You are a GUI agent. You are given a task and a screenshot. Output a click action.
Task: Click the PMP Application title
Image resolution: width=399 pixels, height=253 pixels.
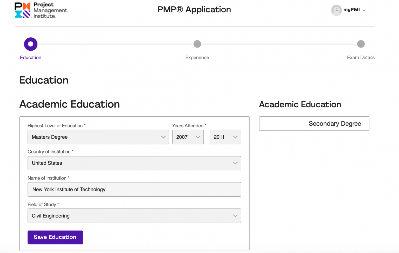(x=194, y=10)
